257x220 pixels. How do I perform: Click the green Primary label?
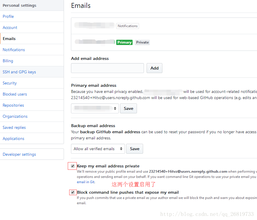point(124,42)
